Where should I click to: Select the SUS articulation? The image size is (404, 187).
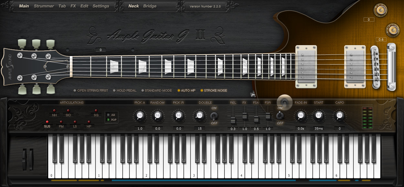tap(47, 126)
